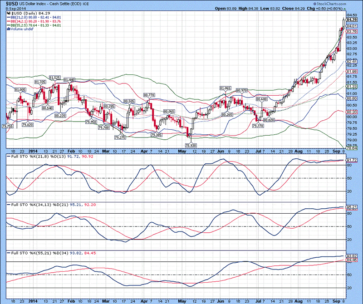Click the Volume undef histogram icon
363x304 pixels.
pos(7,29)
